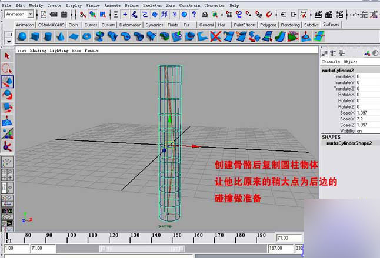
Task: Switch to select by hierarchy mode
Action: (x=83, y=15)
